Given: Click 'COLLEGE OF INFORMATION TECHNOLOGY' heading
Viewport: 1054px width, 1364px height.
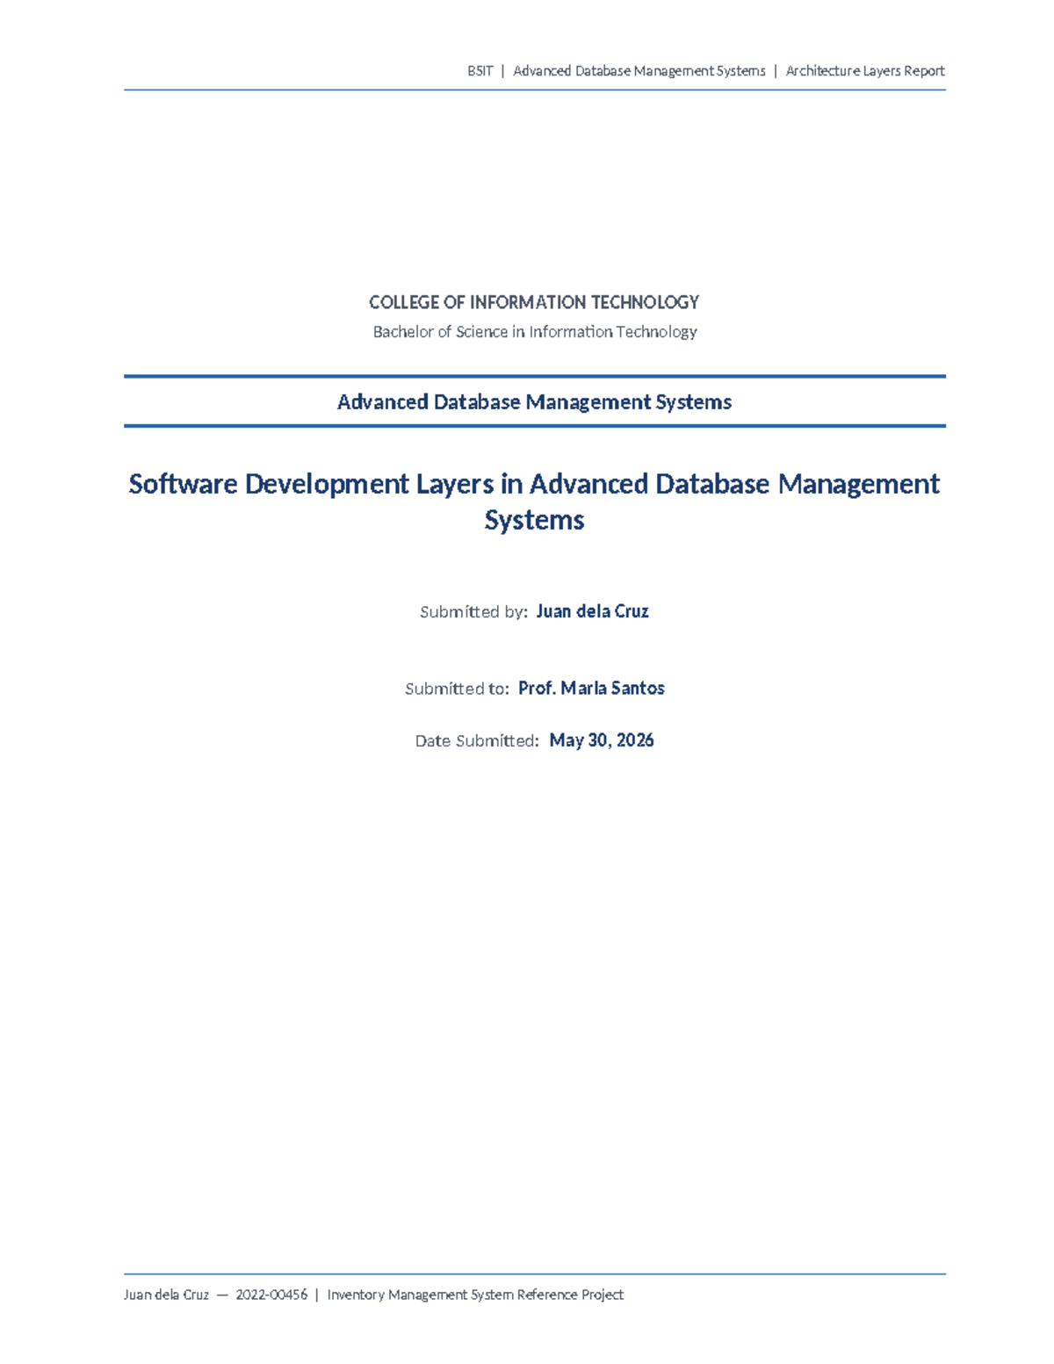Looking at the screenshot, I should click(x=534, y=302).
